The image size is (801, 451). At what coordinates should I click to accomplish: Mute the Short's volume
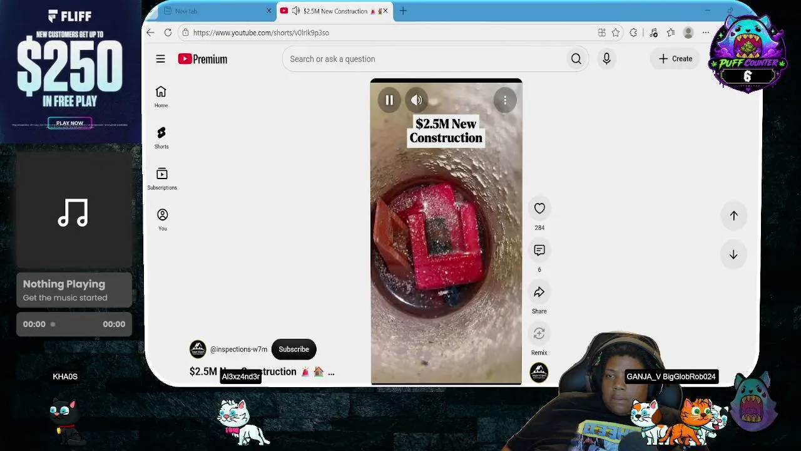416,100
